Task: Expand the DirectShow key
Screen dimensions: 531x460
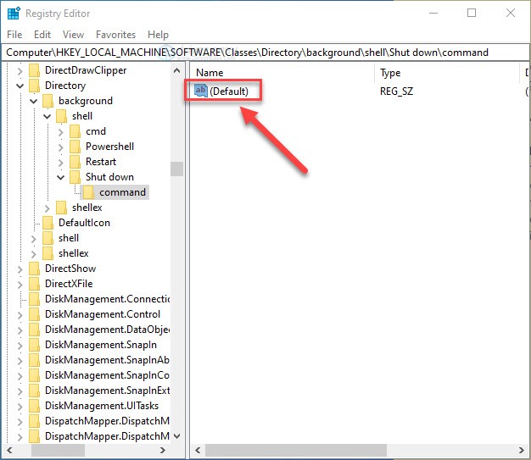Action: [20, 269]
